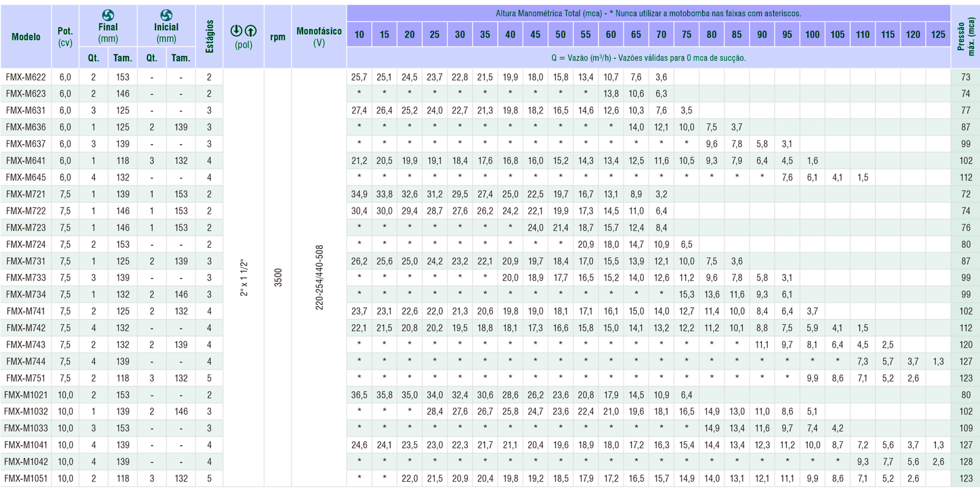Image resolution: width=980 pixels, height=489 pixels.
Task: Click max pressure 109 in FMX-M1033 row
Action: (x=966, y=428)
